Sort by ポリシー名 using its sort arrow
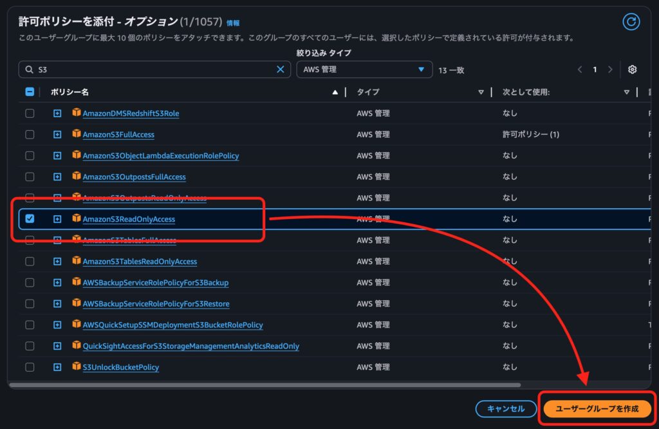This screenshot has height=429, width=659. coord(335,92)
